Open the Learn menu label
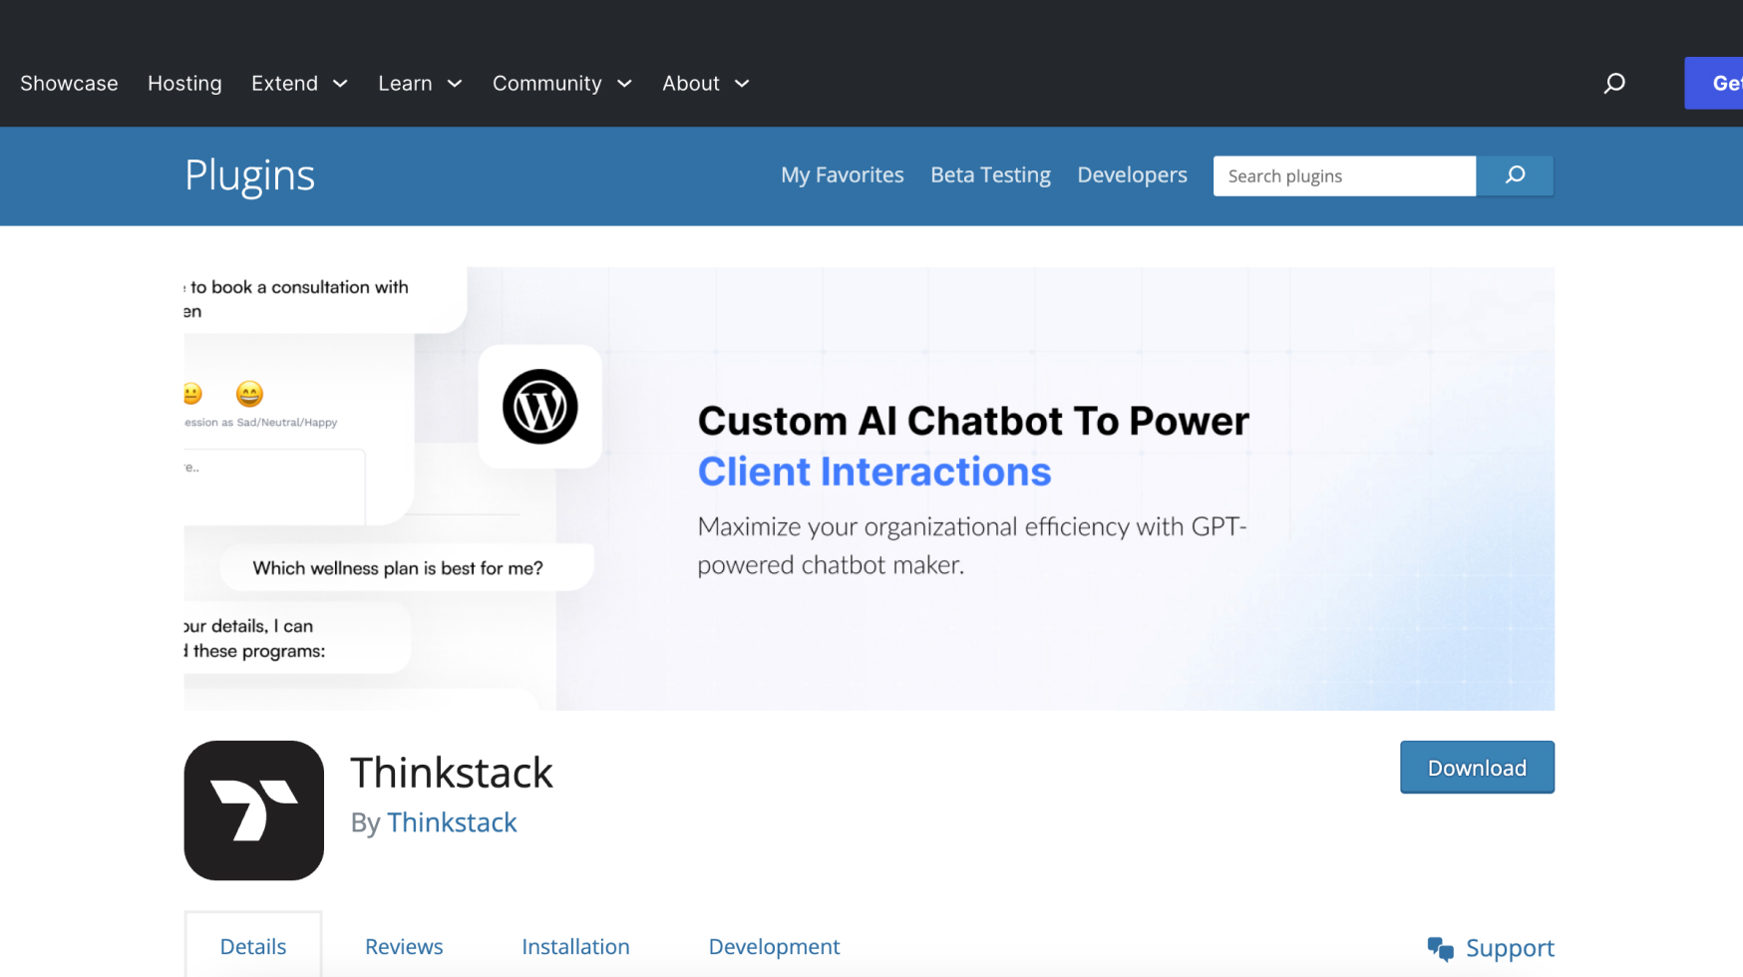 405,83
